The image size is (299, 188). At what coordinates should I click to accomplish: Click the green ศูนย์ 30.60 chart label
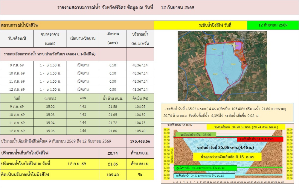click(205, 168)
